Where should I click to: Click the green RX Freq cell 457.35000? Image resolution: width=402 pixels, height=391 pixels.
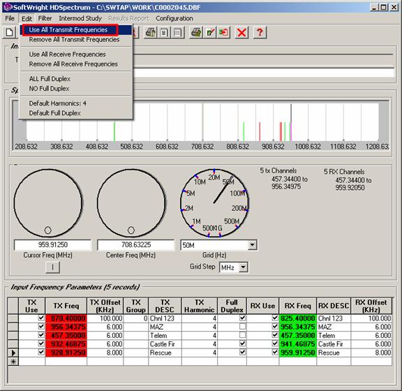click(x=297, y=336)
